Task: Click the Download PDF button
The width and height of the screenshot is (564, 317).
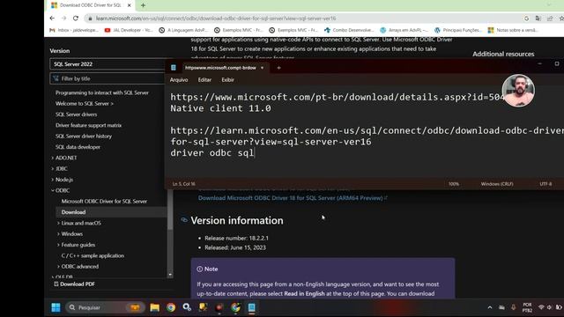Action: pyautogui.click(x=74, y=284)
